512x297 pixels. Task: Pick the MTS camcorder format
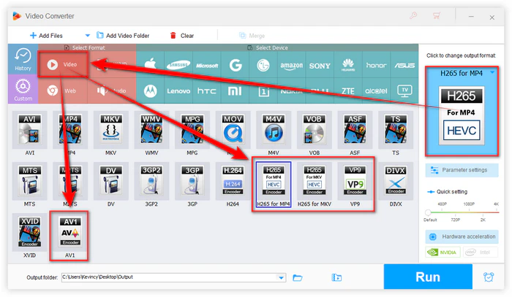click(30, 181)
